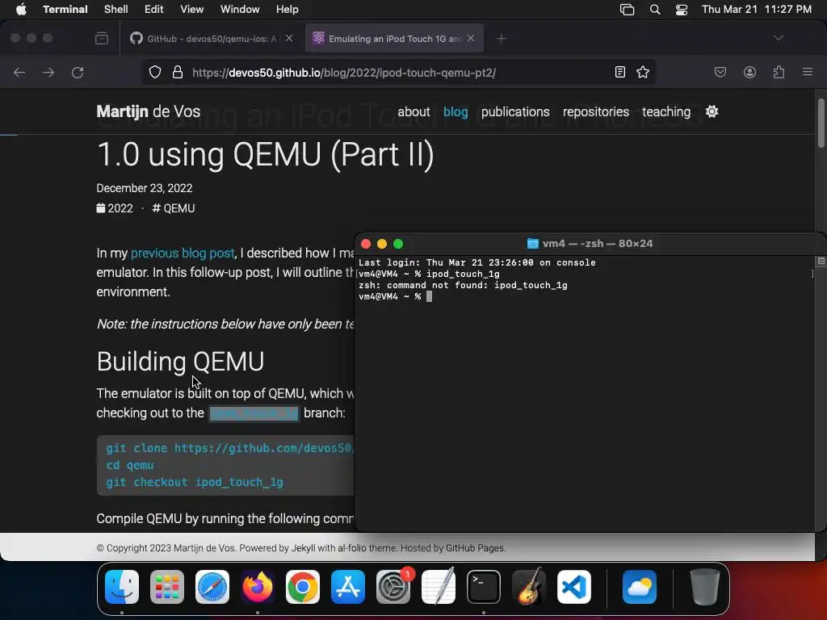This screenshot has width=827, height=620.
Task: Open Launchpad from the Dock
Action: [x=167, y=587]
